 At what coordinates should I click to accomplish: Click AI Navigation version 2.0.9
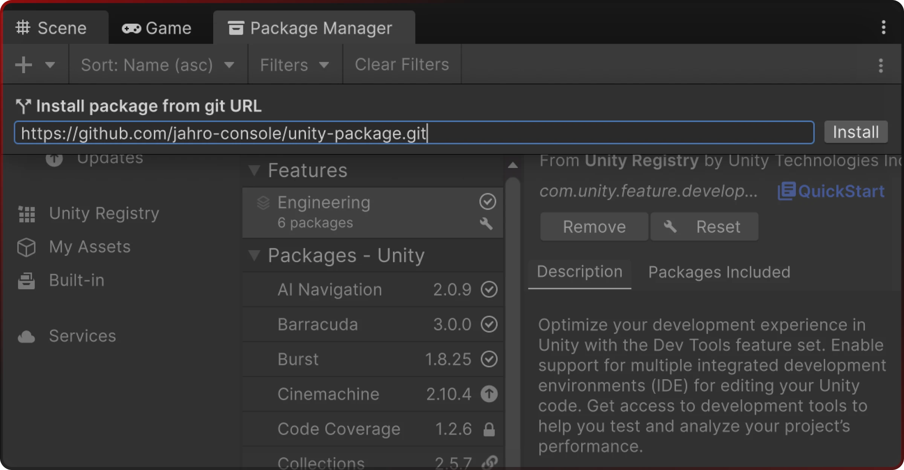[452, 290]
